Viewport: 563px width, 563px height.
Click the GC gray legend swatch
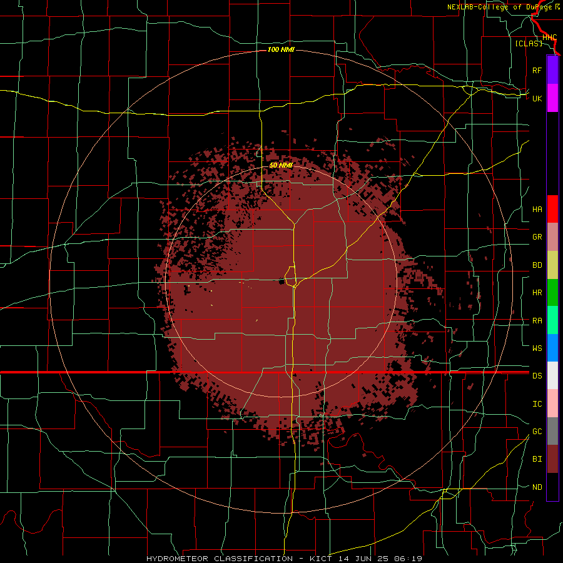[x=552, y=431]
